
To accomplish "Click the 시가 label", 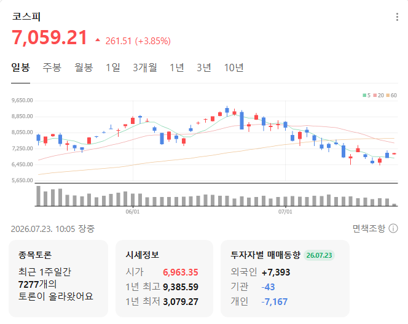I will [135, 272].
